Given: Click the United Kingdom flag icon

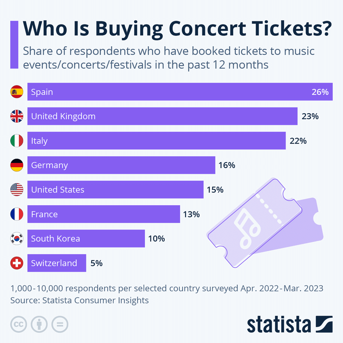Looking at the screenshot, I should click(x=17, y=116).
